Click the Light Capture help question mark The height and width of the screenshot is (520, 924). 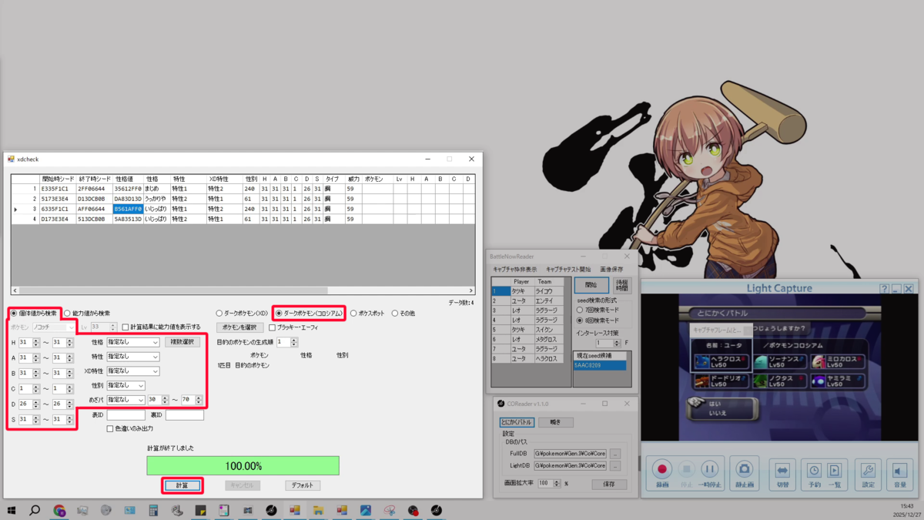884,289
